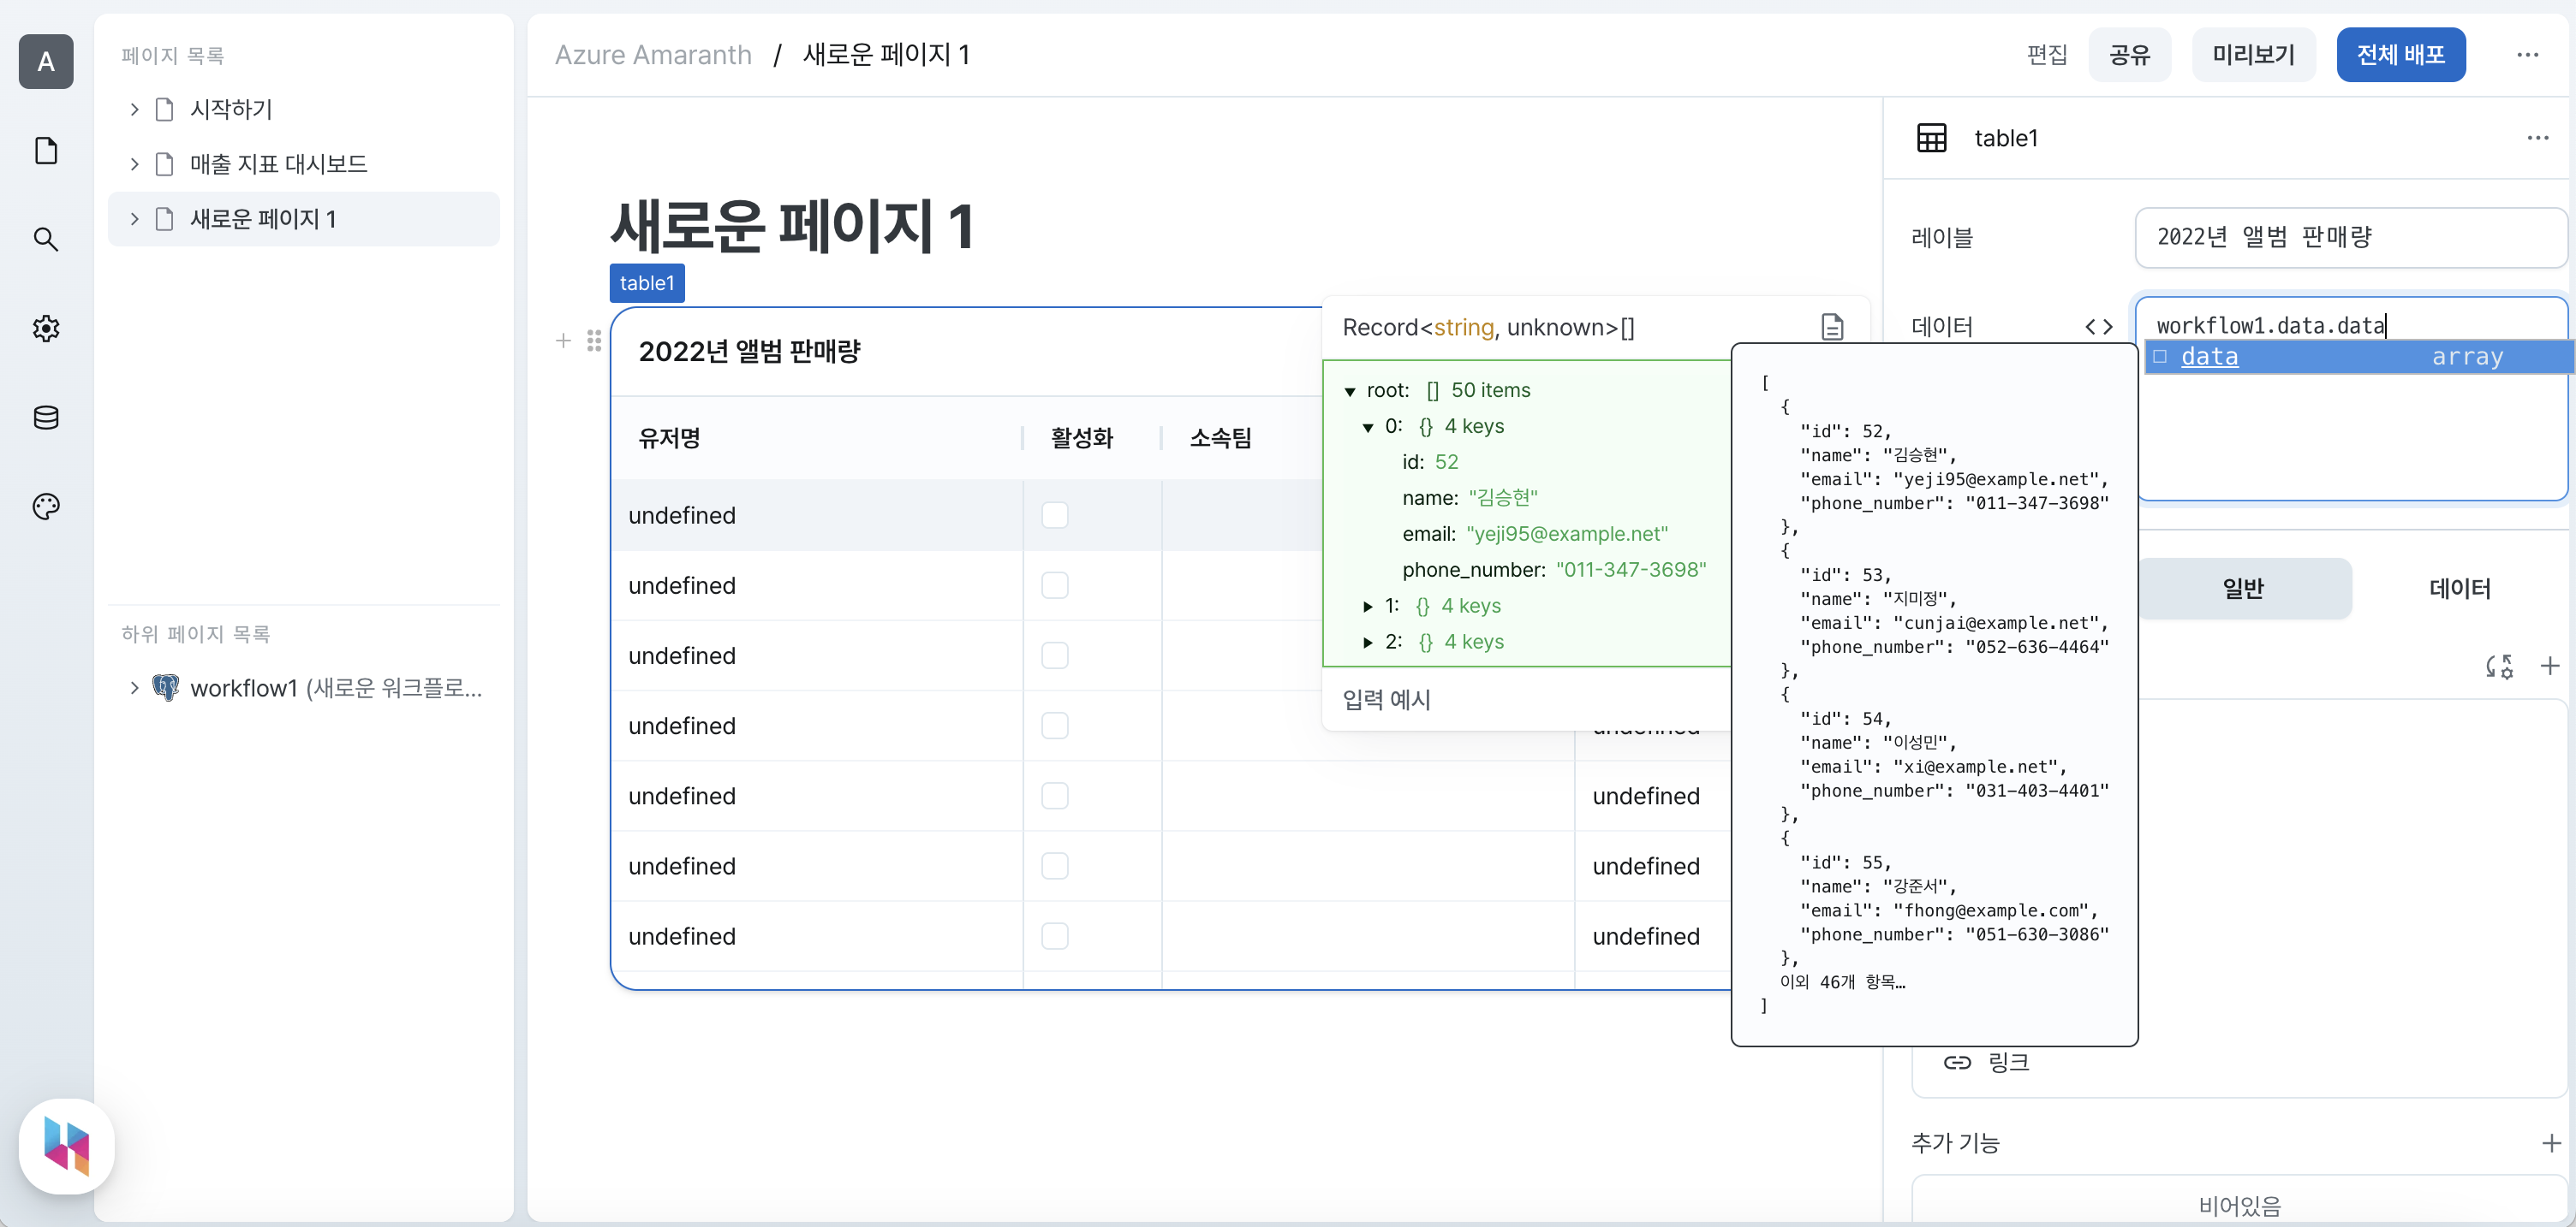The width and height of the screenshot is (2576, 1227).
Task: Click the workflow1 PostgreSQL elephant icon
Action: coord(165,687)
